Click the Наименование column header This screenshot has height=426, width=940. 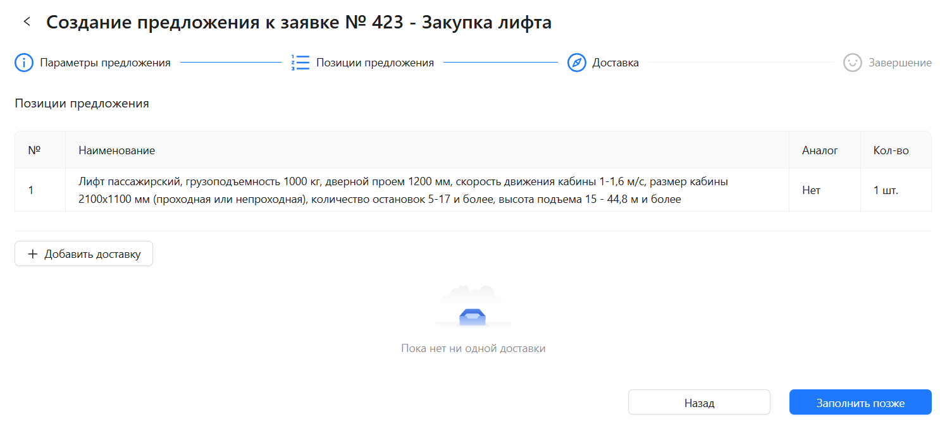428,150
